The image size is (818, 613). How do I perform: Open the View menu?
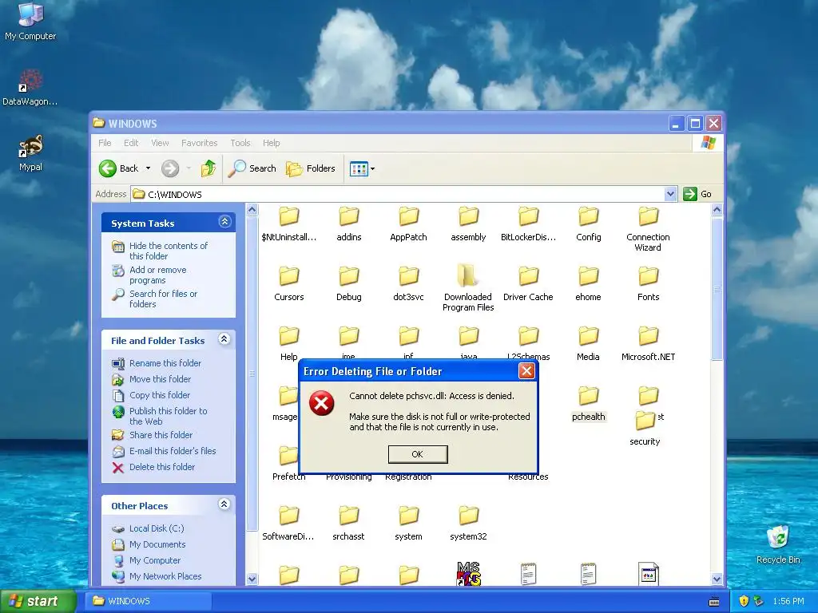click(160, 143)
